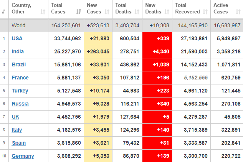Select USA new cases +21,983
Screen dimensions: 243x162
99,38
